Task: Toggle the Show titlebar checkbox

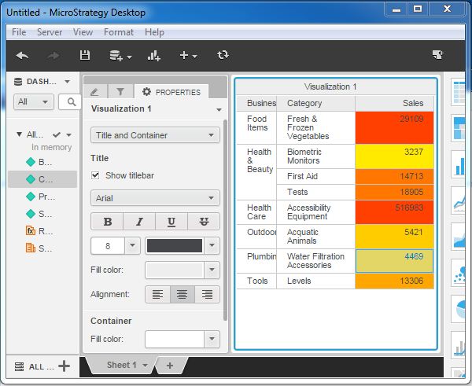Action: (97, 175)
